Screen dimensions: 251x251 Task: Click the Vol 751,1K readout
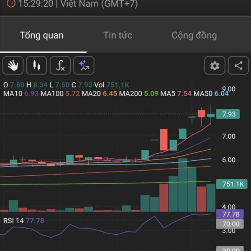112,85
